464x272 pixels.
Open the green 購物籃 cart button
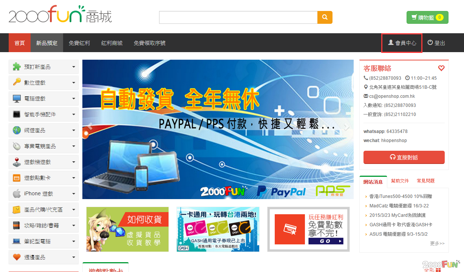pyautogui.click(x=427, y=17)
